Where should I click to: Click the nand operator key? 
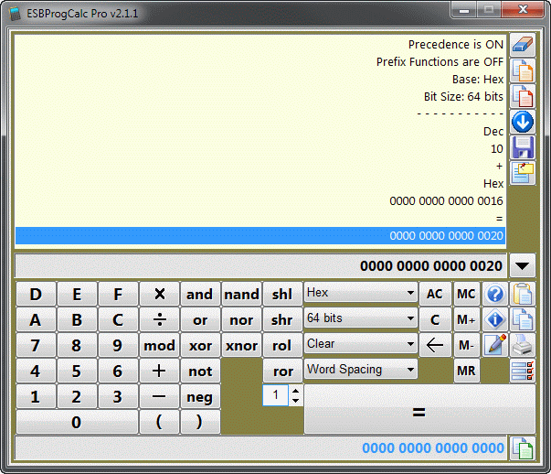(x=242, y=294)
